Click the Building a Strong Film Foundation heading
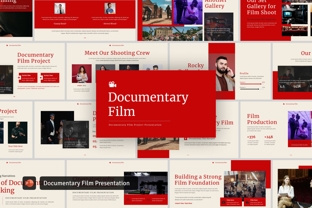This screenshot has width=312, height=208. (x=198, y=180)
